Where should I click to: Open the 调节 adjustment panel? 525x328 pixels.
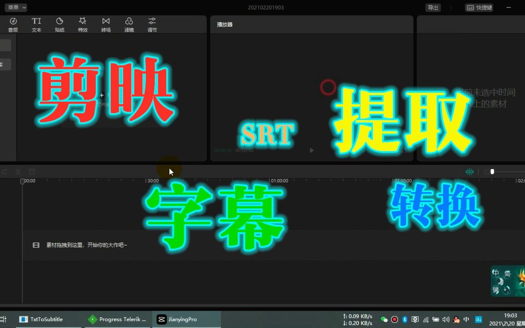pyautogui.click(x=152, y=24)
